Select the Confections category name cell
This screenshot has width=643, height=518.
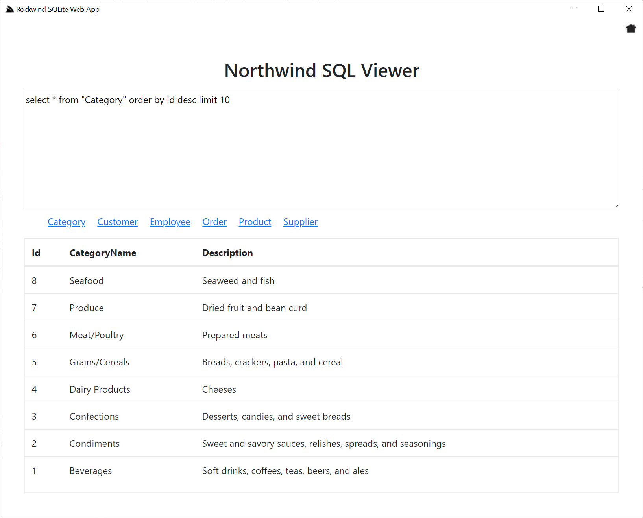[x=94, y=417]
